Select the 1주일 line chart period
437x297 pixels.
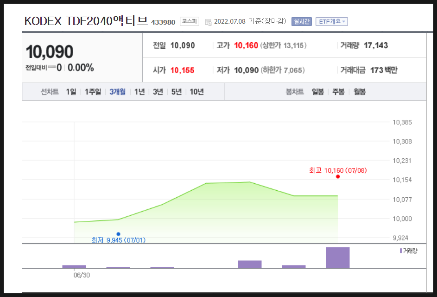[x=93, y=91]
